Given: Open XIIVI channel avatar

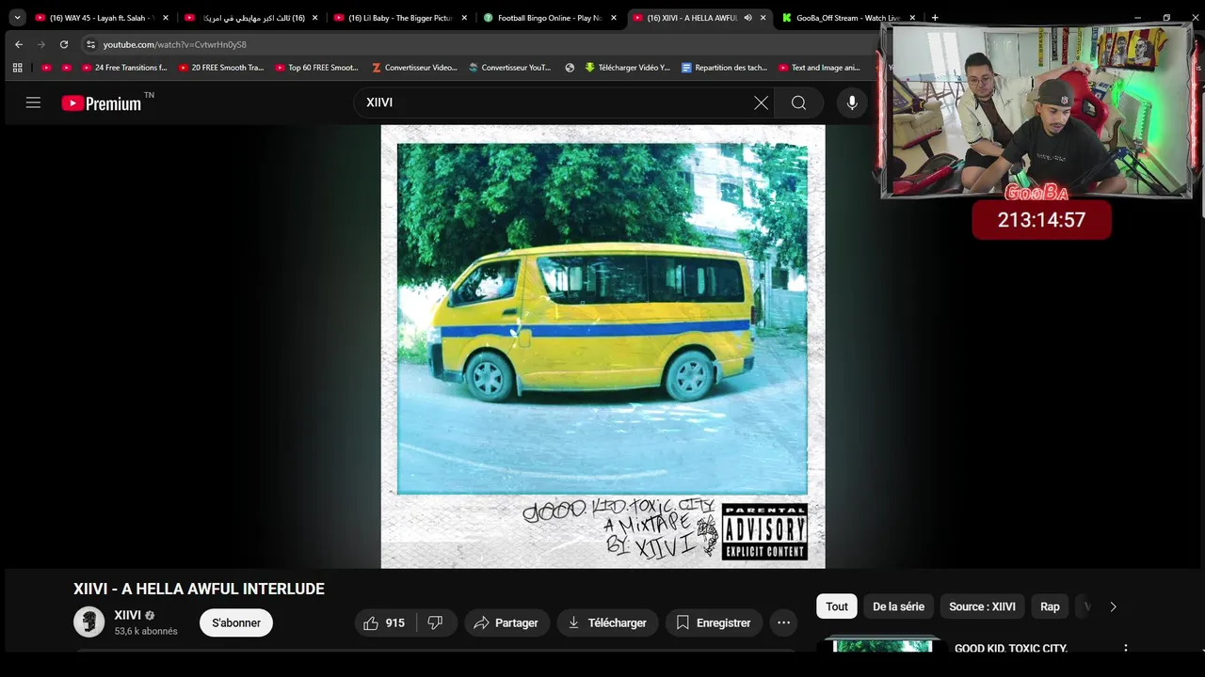Looking at the screenshot, I should 89,622.
